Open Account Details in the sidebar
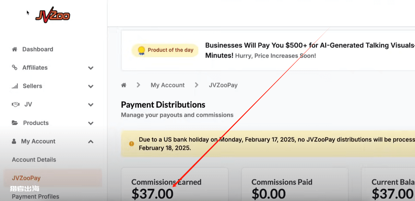The image size is (415, 201). pyautogui.click(x=34, y=160)
